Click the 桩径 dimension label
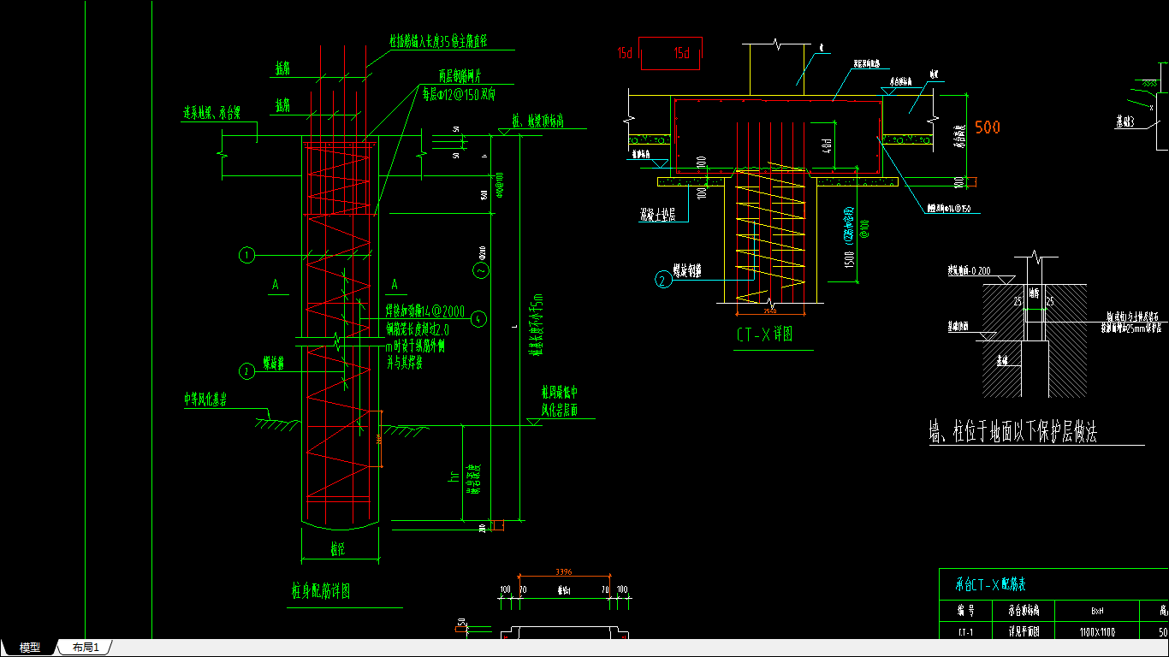This screenshot has width=1169, height=657. click(337, 550)
